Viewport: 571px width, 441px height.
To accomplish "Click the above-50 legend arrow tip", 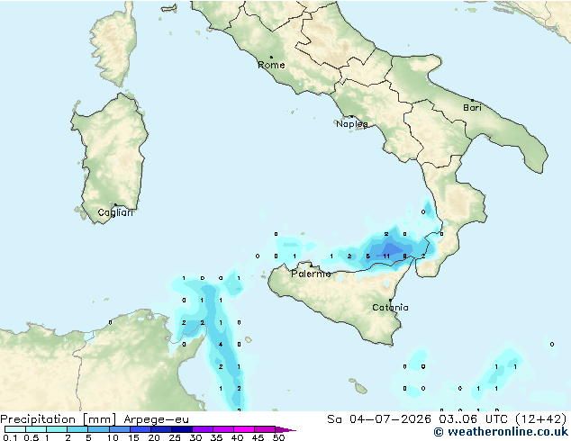I will coord(285,429).
